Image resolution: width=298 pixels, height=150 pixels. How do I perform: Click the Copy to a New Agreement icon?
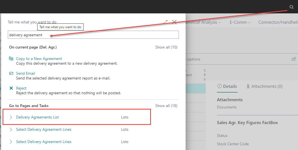point(11,59)
